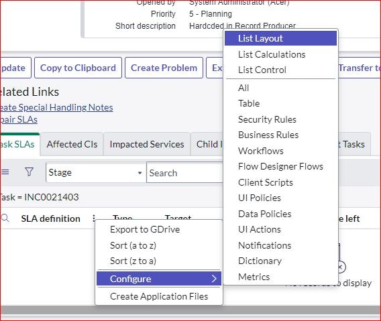Click the Task = INC0021403 breadcrumb
Screen dimensions: 381x321
(39, 197)
